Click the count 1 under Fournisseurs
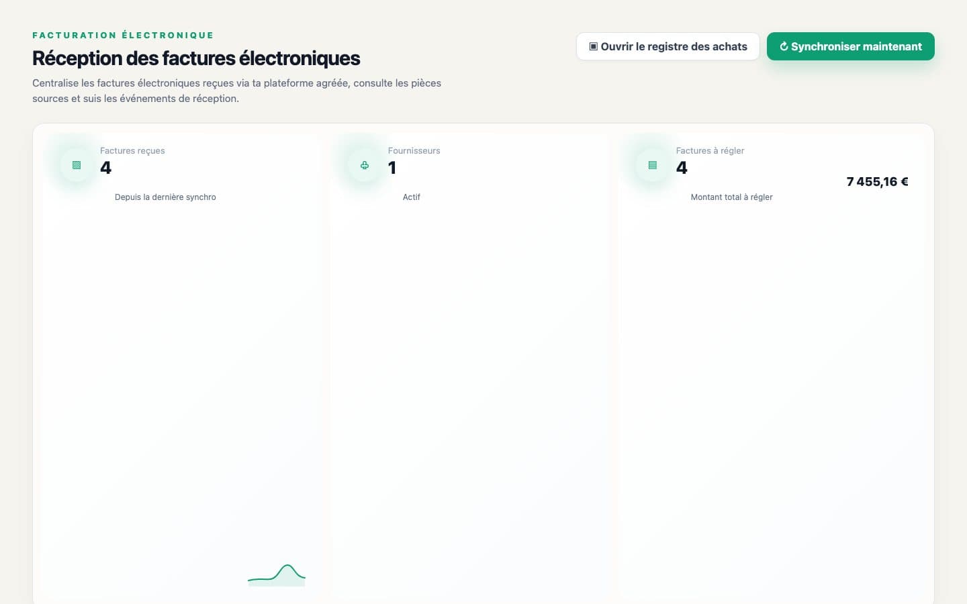 pyautogui.click(x=392, y=168)
